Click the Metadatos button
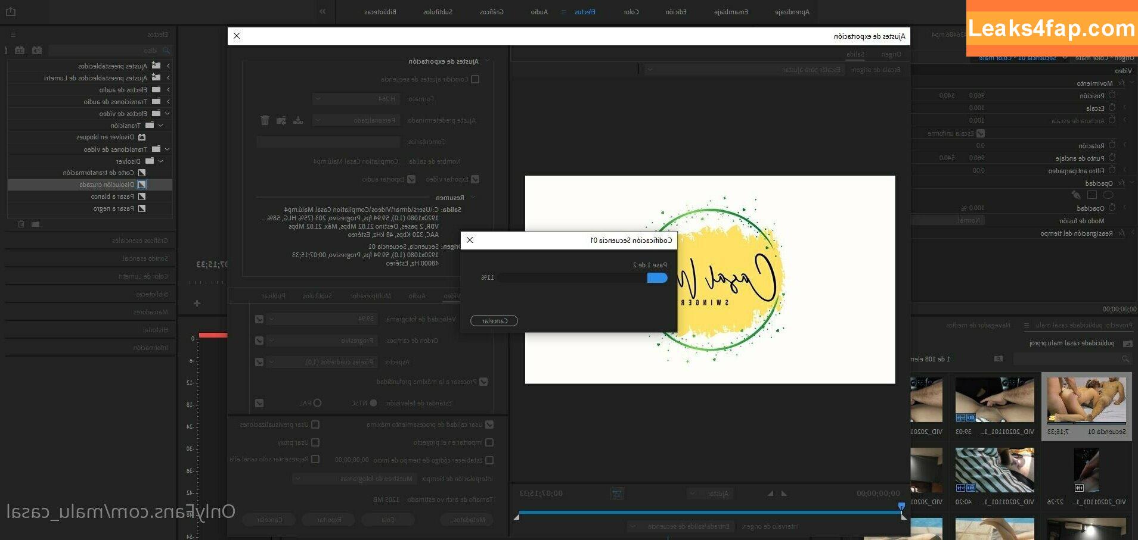This screenshot has width=1138, height=540. click(x=468, y=520)
